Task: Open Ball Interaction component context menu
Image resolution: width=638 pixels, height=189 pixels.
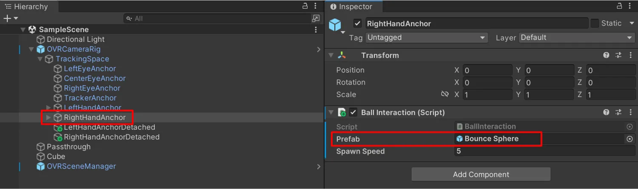Action: point(630,112)
